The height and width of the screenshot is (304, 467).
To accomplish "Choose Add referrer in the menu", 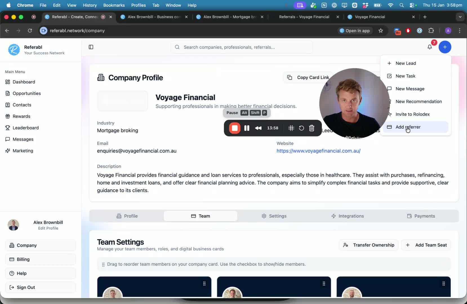I will (415, 127).
